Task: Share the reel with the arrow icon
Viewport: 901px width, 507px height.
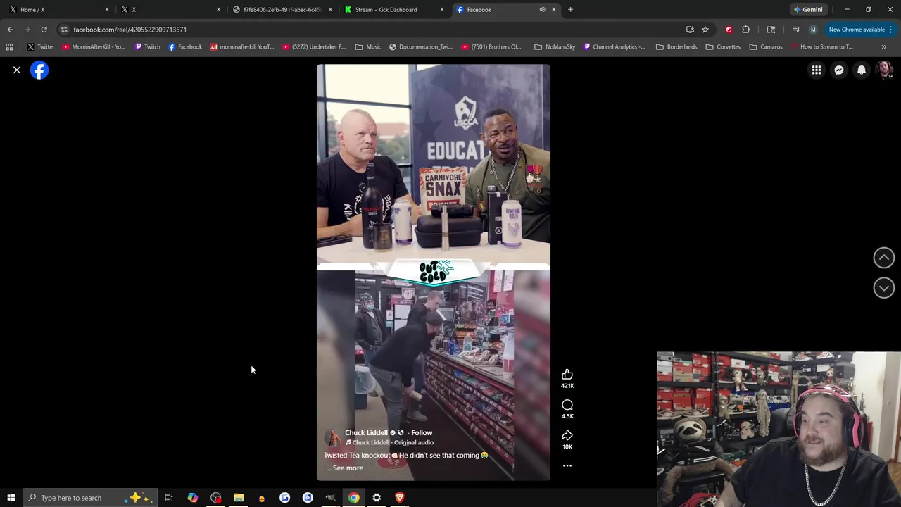Action: 567,435
